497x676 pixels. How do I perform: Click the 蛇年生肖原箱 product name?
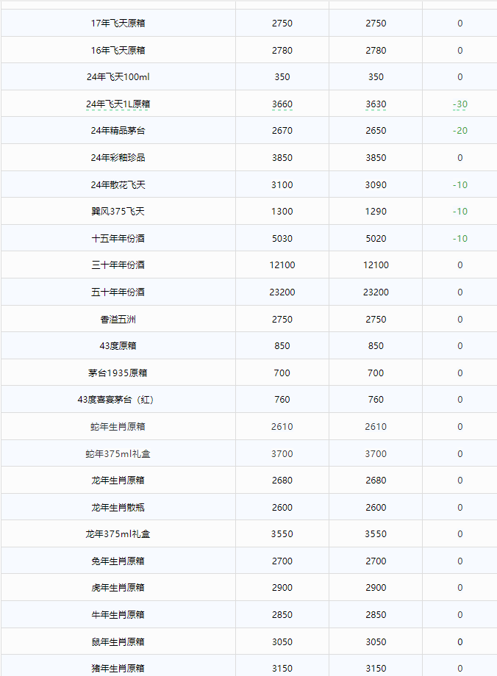(x=118, y=427)
